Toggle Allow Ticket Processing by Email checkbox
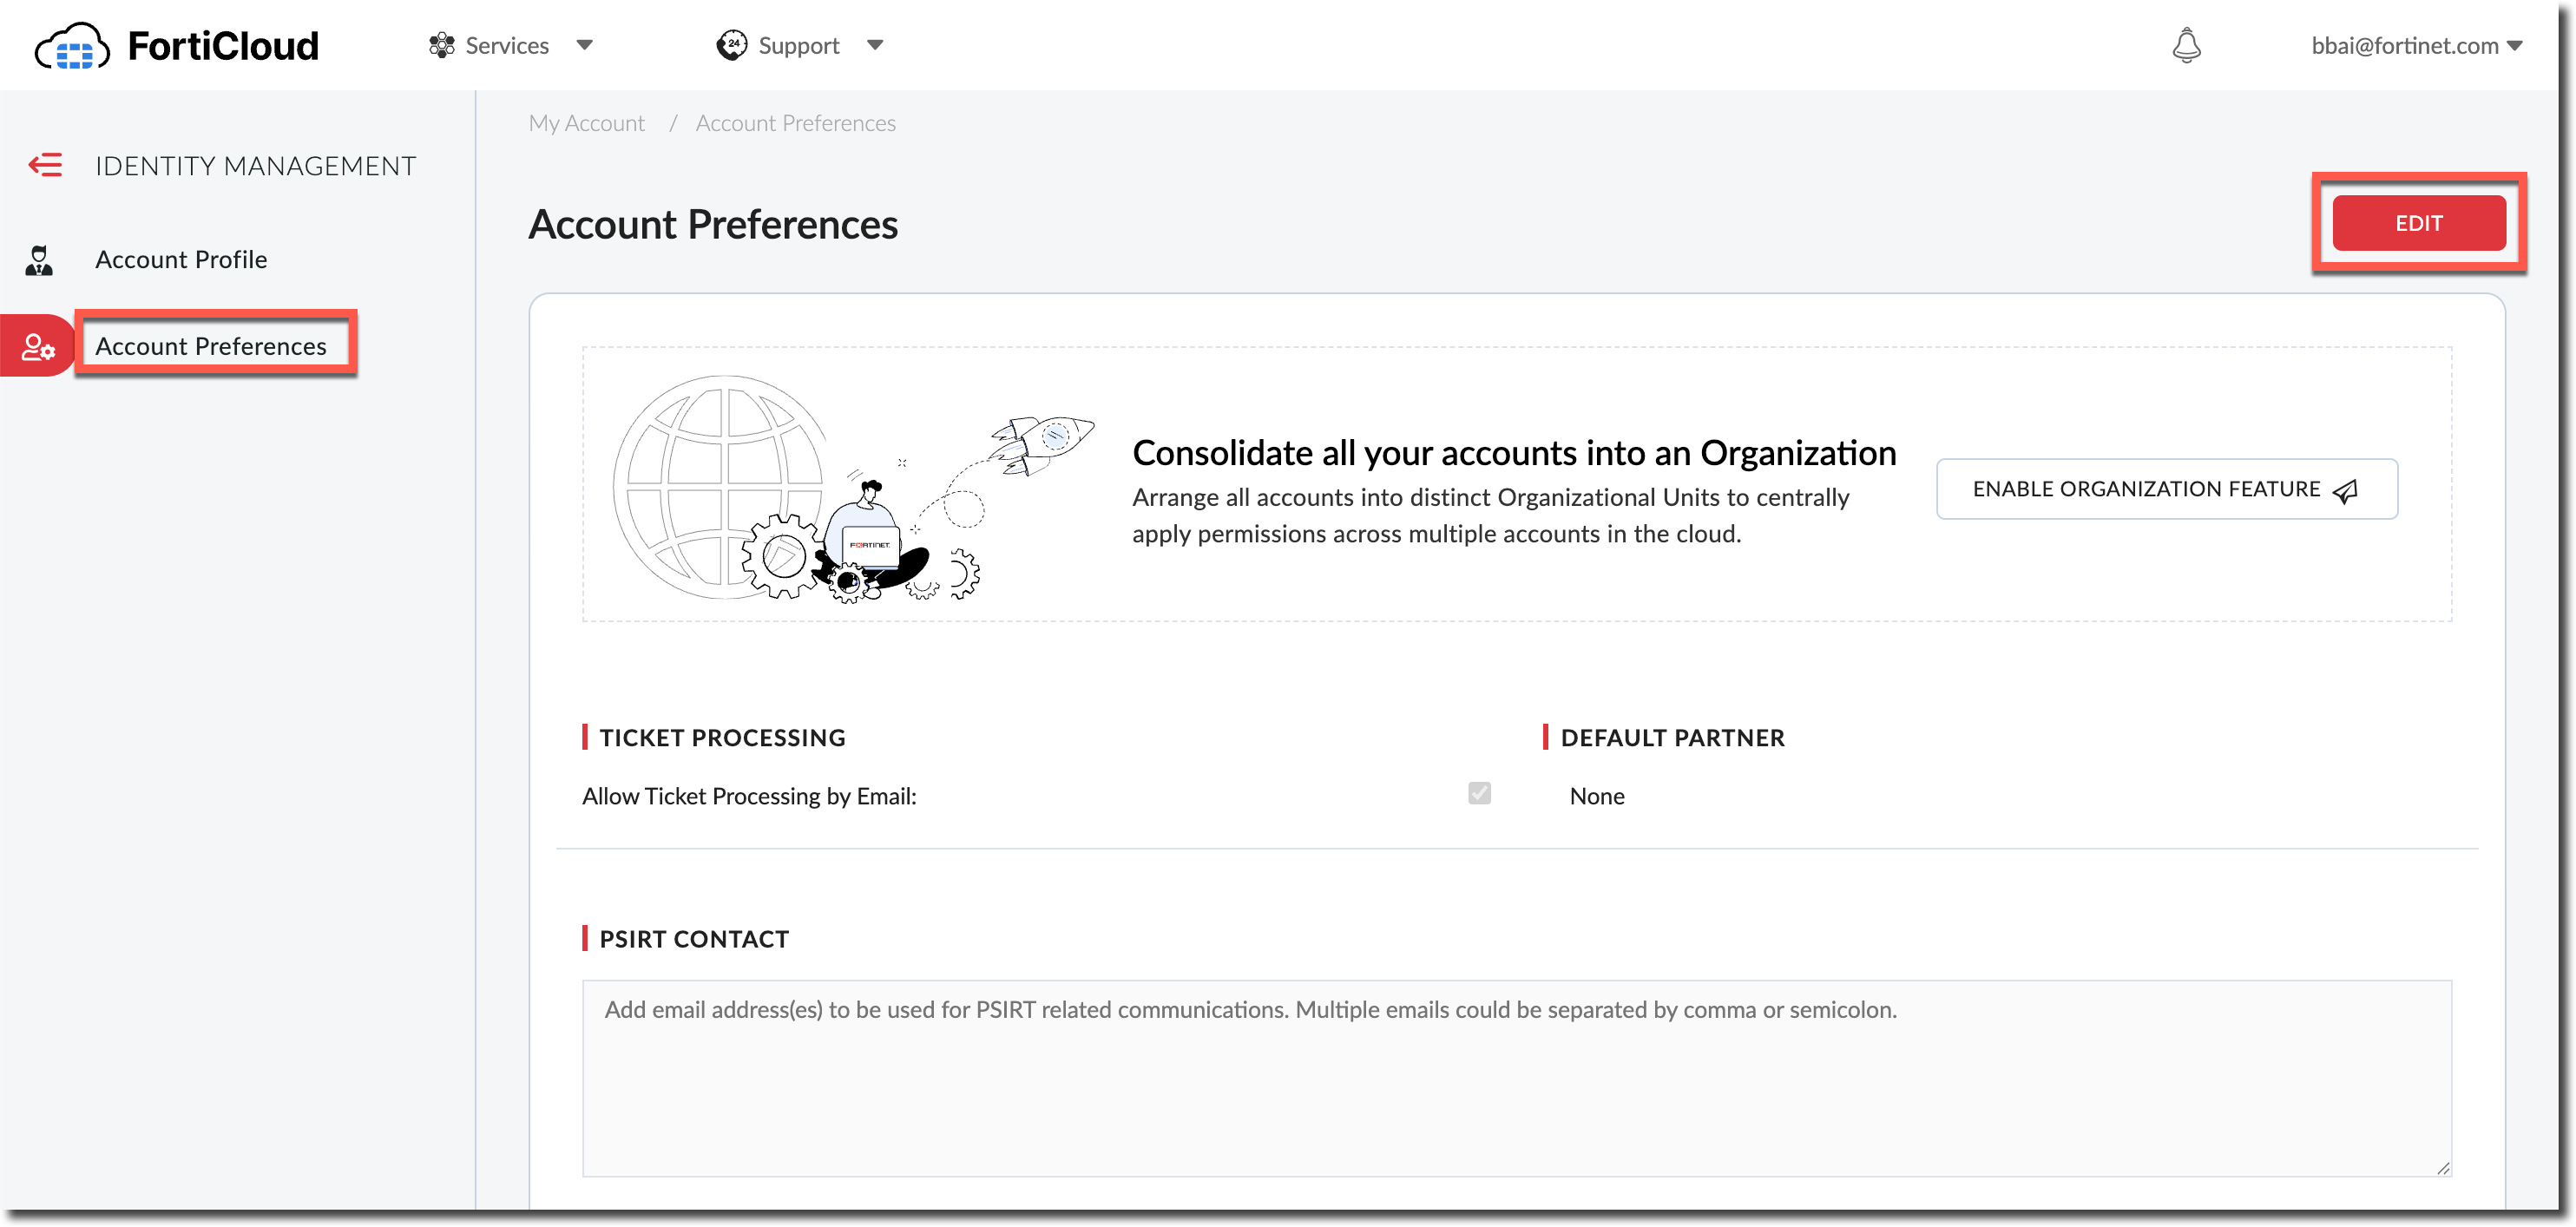2576x1227 pixels. [x=1479, y=794]
